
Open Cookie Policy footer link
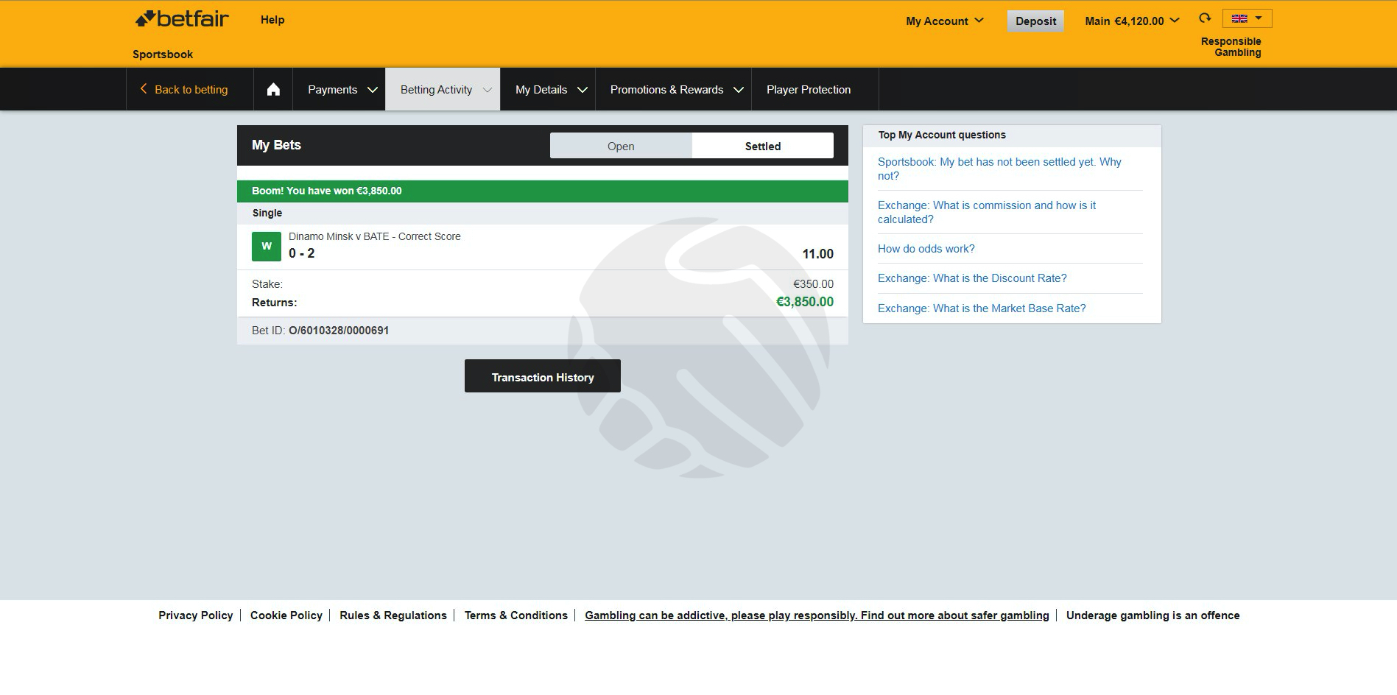click(x=286, y=615)
